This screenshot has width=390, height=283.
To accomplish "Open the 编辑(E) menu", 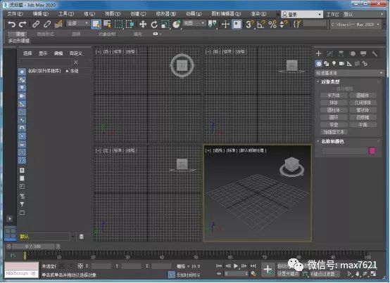I will [x=41, y=14].
